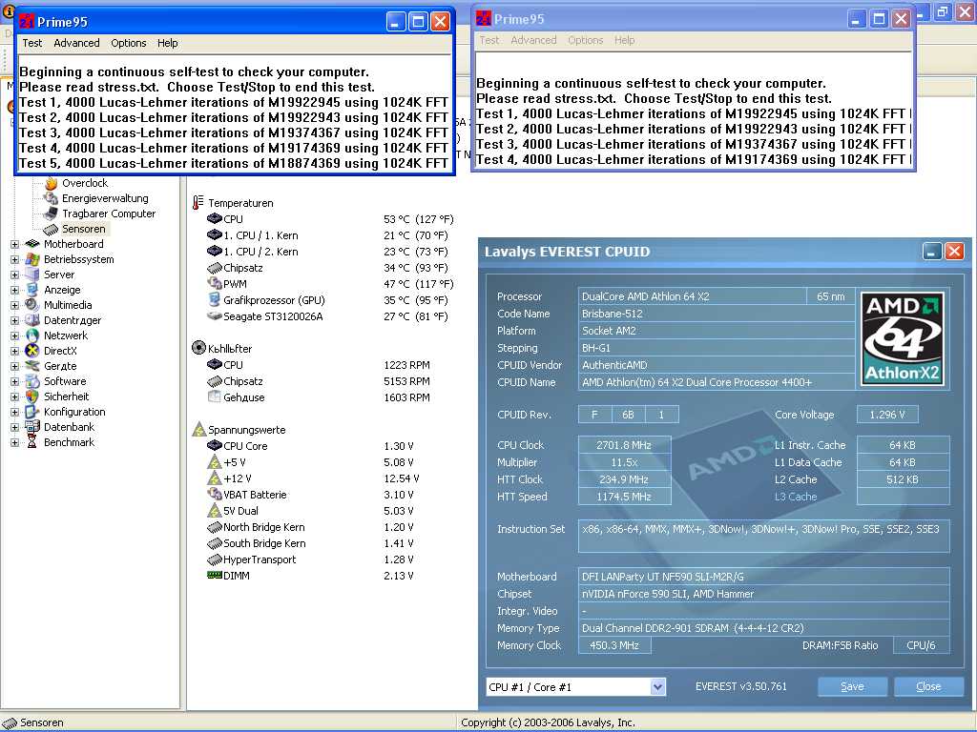The height and width of the screenshot is (732, 977).
Task: Click Save button in EVEREST CPUID
Action: (852, 686)
